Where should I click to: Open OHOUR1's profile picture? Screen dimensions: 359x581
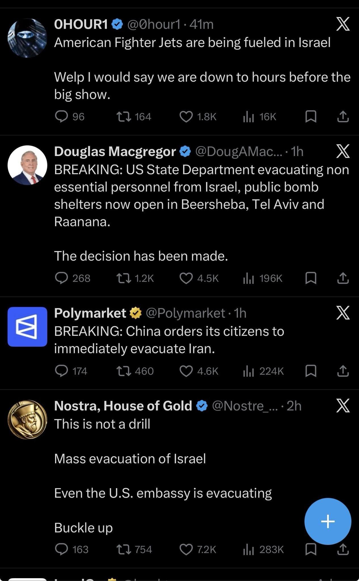[x=27, y=38]
